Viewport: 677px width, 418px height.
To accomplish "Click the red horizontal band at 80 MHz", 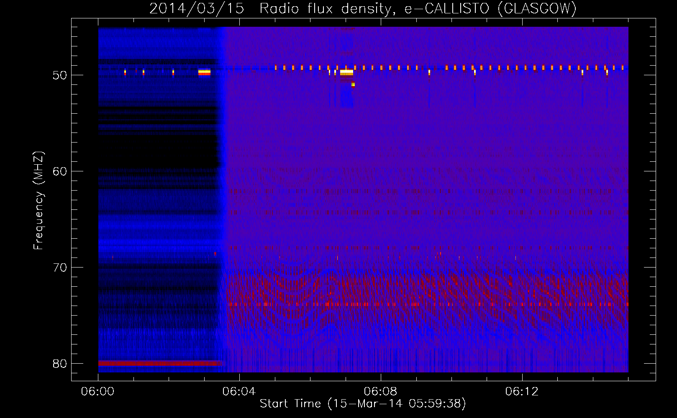I will (x=160, y=363).
